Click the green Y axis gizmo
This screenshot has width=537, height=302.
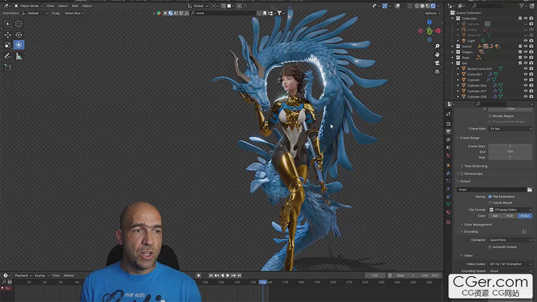430,32
